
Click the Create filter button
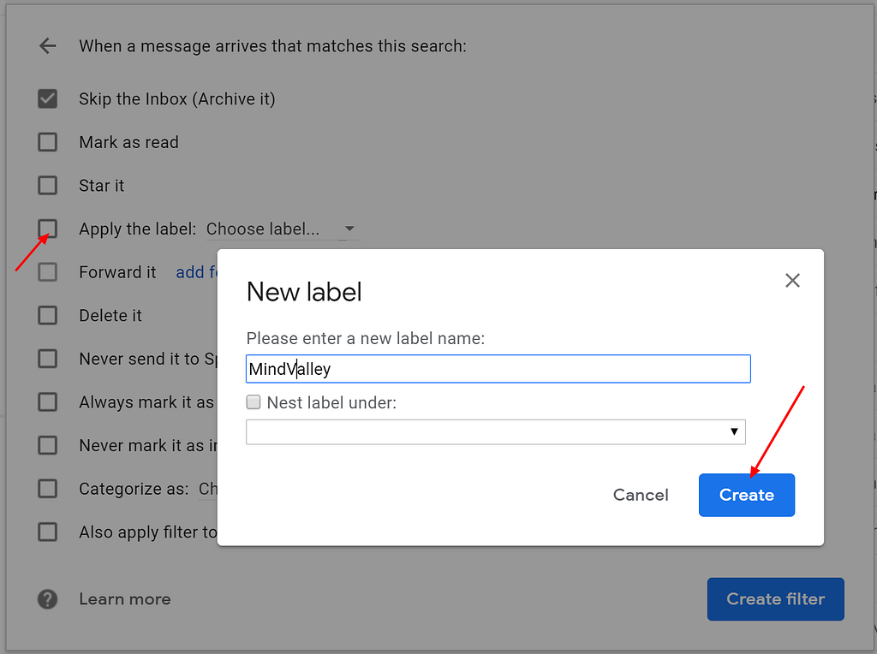pos(776,599)
